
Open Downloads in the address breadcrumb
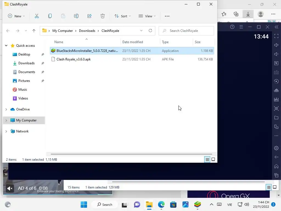[87, 31]
